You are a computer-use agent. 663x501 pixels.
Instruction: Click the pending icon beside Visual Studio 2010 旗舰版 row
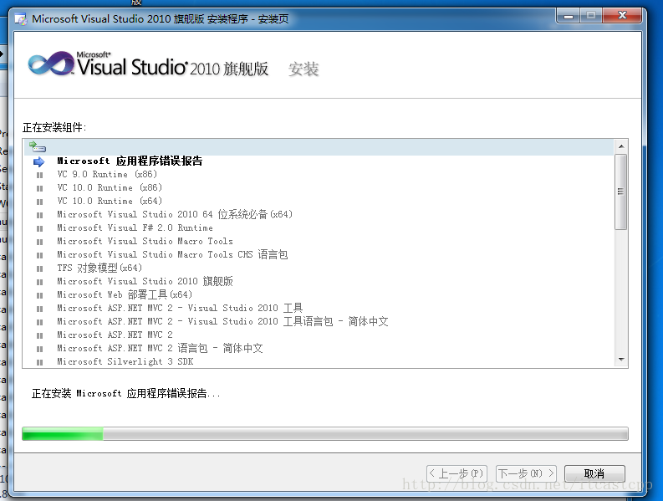coord(40,282)
